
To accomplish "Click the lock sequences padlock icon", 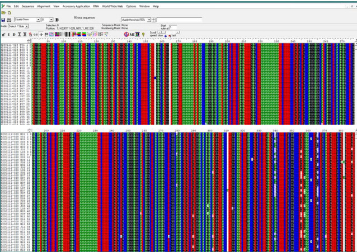I will (4, 35).
